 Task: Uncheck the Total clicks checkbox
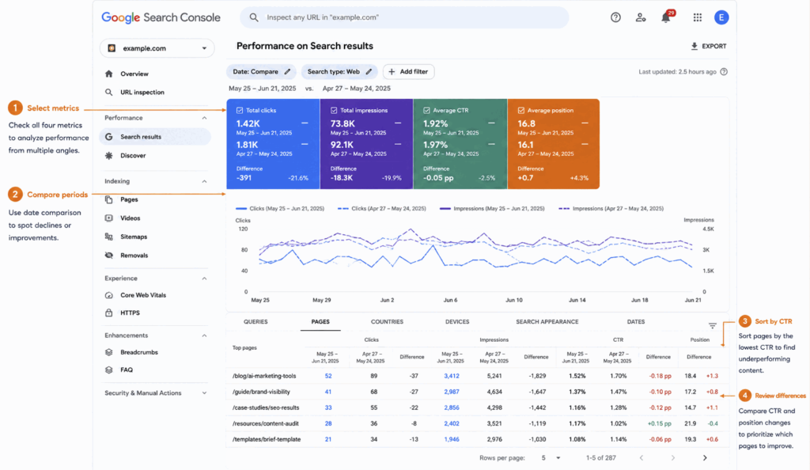point(240,111)
